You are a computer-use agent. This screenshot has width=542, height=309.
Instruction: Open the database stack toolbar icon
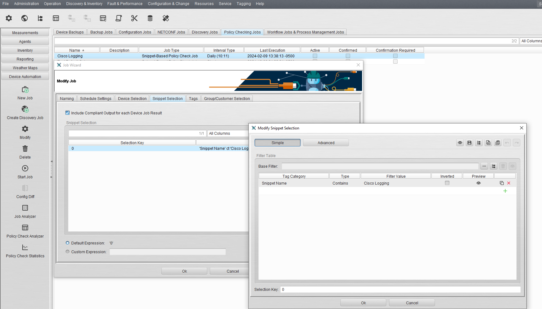click(x=150, y=18)
